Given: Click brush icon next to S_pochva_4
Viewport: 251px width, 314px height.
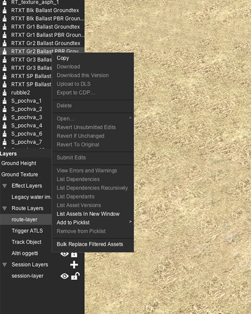Looking at the screenshot, I should click(x=4, y=126).
